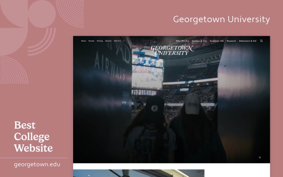Open the Admissions & Aid menu
Screen dimensions: 283x177
tap(248, 41)
